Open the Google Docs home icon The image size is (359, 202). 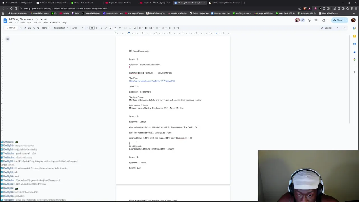tap(5, 20)
